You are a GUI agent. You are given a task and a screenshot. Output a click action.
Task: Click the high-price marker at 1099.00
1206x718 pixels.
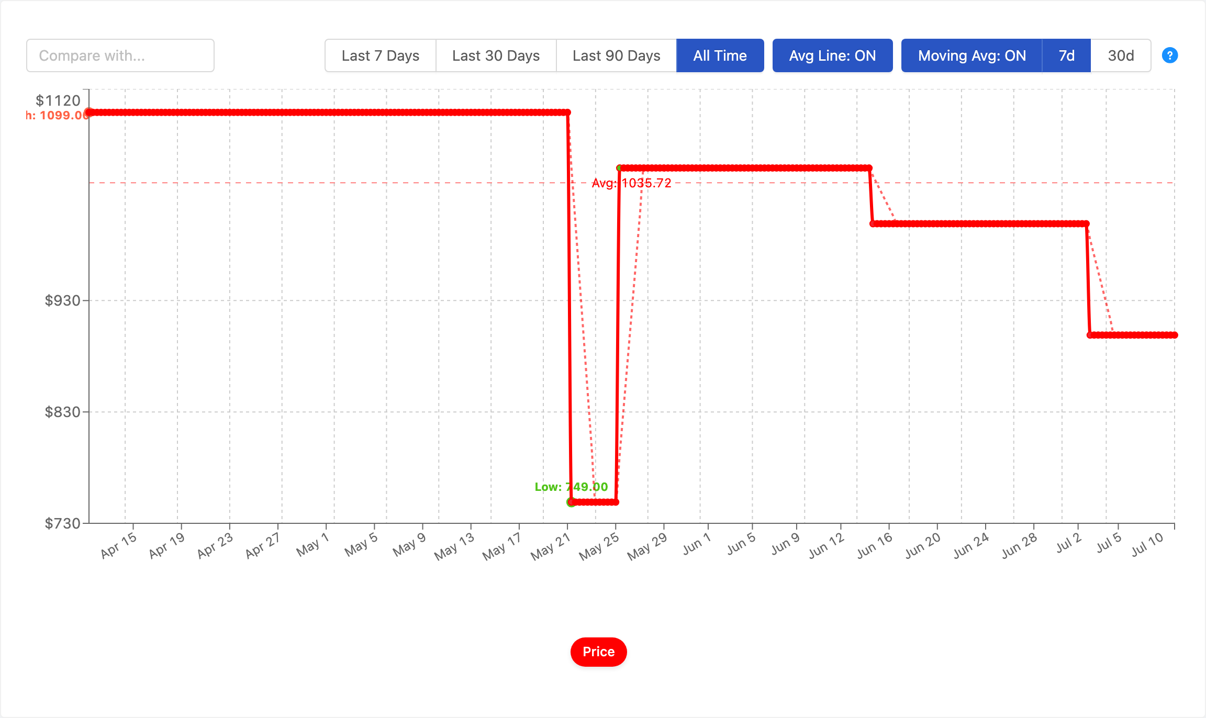pyautogui.click(x=90, y=112)
